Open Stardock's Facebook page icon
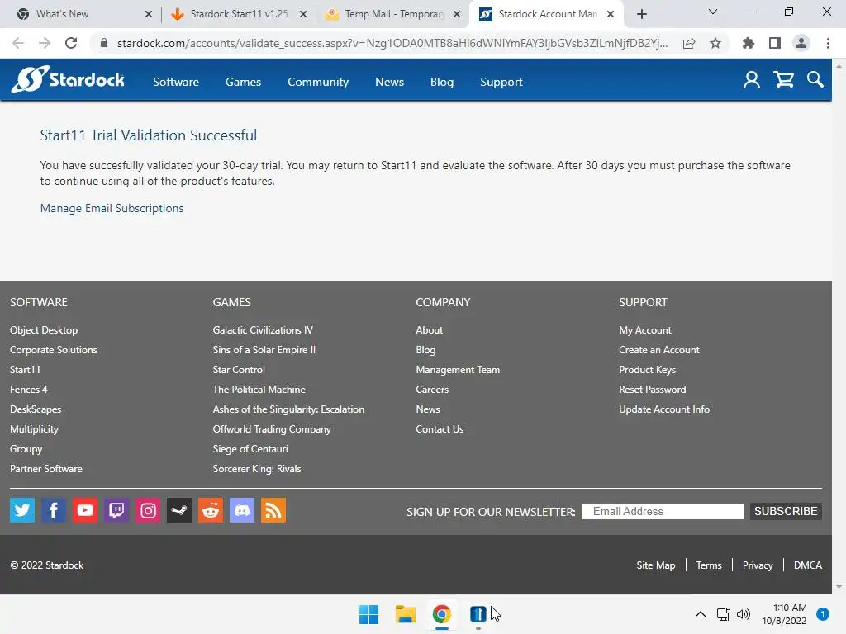 (x=54, y=510)
